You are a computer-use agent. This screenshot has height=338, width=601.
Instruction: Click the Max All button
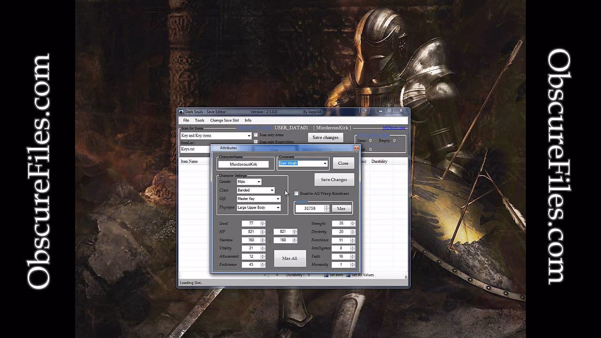point(290,258)
